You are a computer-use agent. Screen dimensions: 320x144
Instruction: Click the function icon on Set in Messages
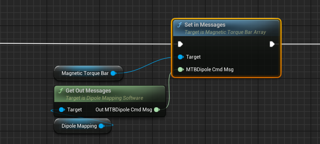tap(180, 25)
